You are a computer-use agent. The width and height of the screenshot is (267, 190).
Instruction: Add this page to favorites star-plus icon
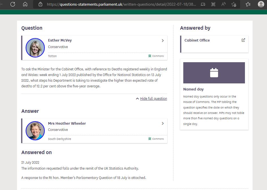234,4
